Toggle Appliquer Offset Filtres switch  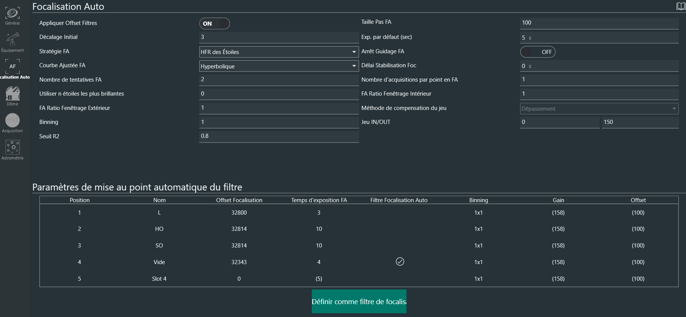pyautogui.click(x=214, y=23)
